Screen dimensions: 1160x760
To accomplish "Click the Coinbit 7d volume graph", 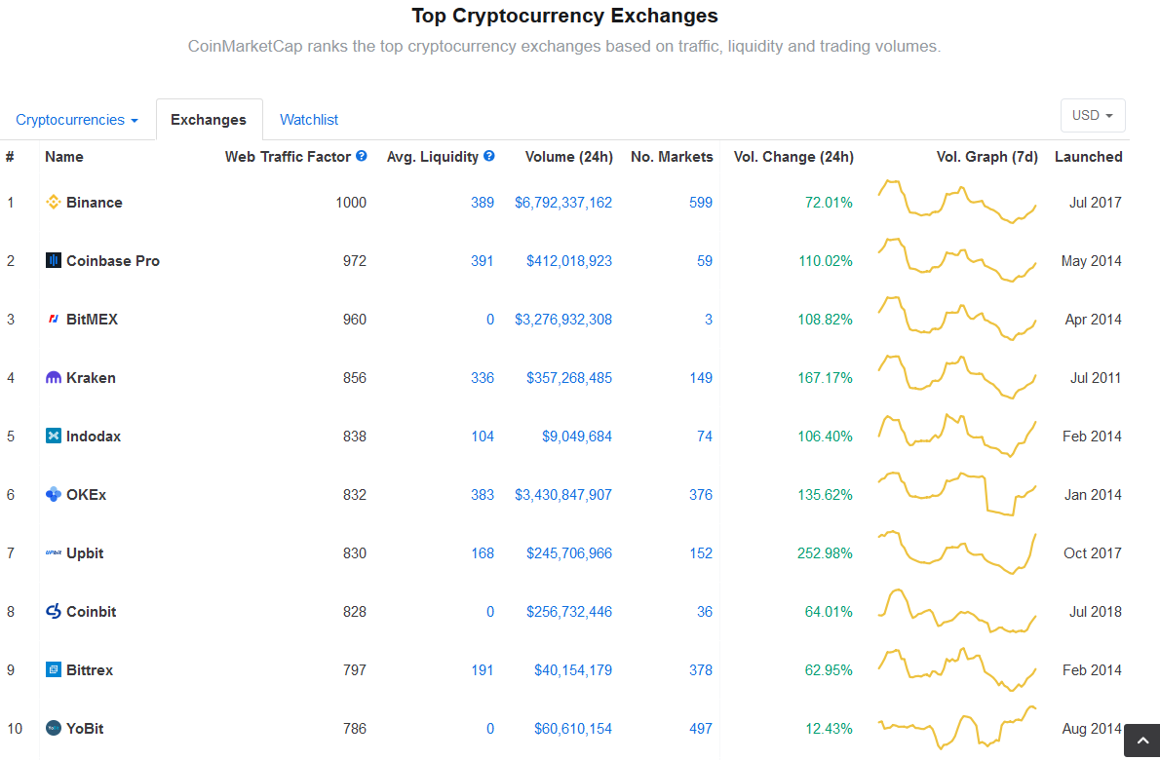I will coord(957,611).
